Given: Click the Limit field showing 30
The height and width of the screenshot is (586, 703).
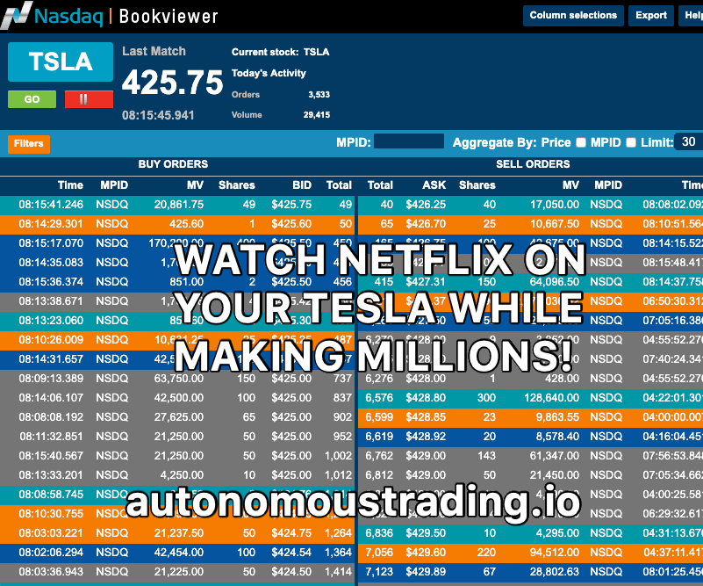Looking at the screenshot, I should pos(687,142).
